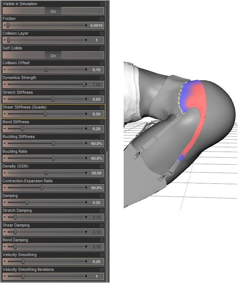Viewport: 244px width, 283px height.
Task: Toggle the Visible in Simulation On switch
Action: click(x=53, y=11)
